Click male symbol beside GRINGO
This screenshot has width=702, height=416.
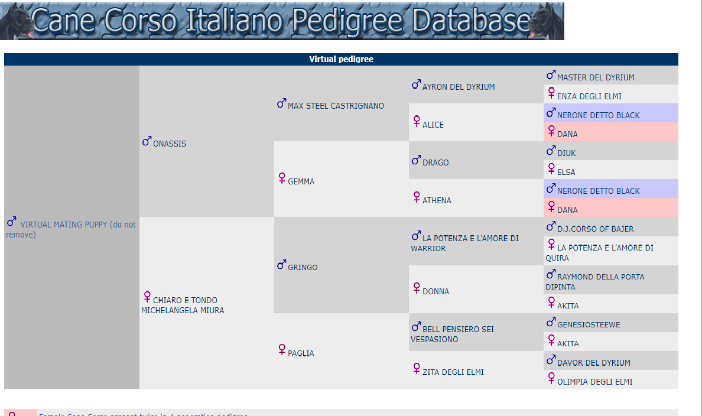pyautogui.click(x=282, y=265)
